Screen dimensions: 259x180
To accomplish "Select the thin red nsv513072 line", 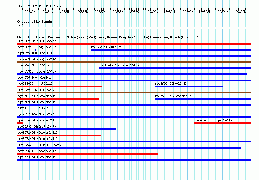I will [59, 87].
